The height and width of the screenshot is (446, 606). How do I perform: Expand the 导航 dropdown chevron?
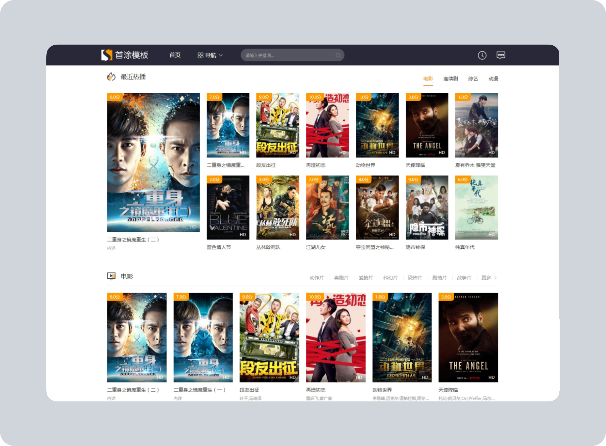tap(221, 55)
